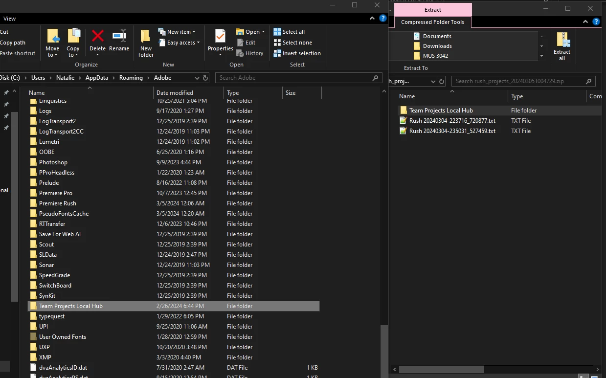Navigate to AppData in breadcrumb
Viewport: 606px width, 378px height.
click(x=97, y=78)
